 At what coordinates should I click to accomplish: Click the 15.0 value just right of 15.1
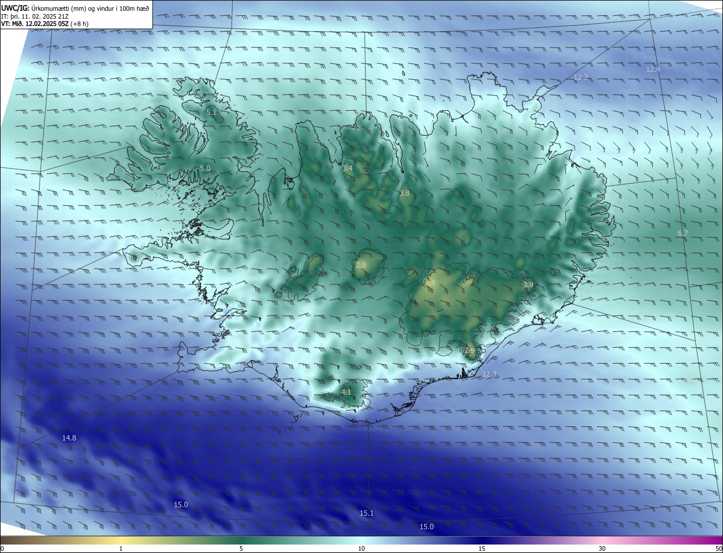coord(426,526)
